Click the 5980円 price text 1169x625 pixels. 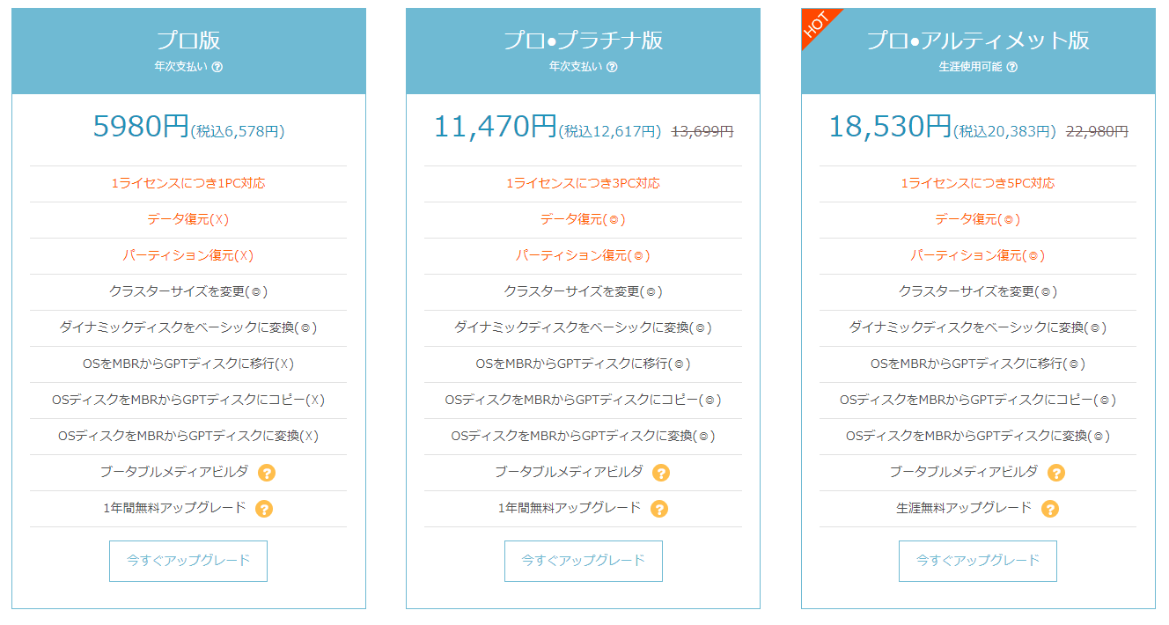[x=141, y=127]
